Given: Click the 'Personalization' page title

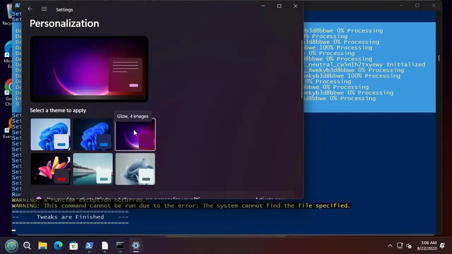Looking at the screenshot, I should 64,23.
